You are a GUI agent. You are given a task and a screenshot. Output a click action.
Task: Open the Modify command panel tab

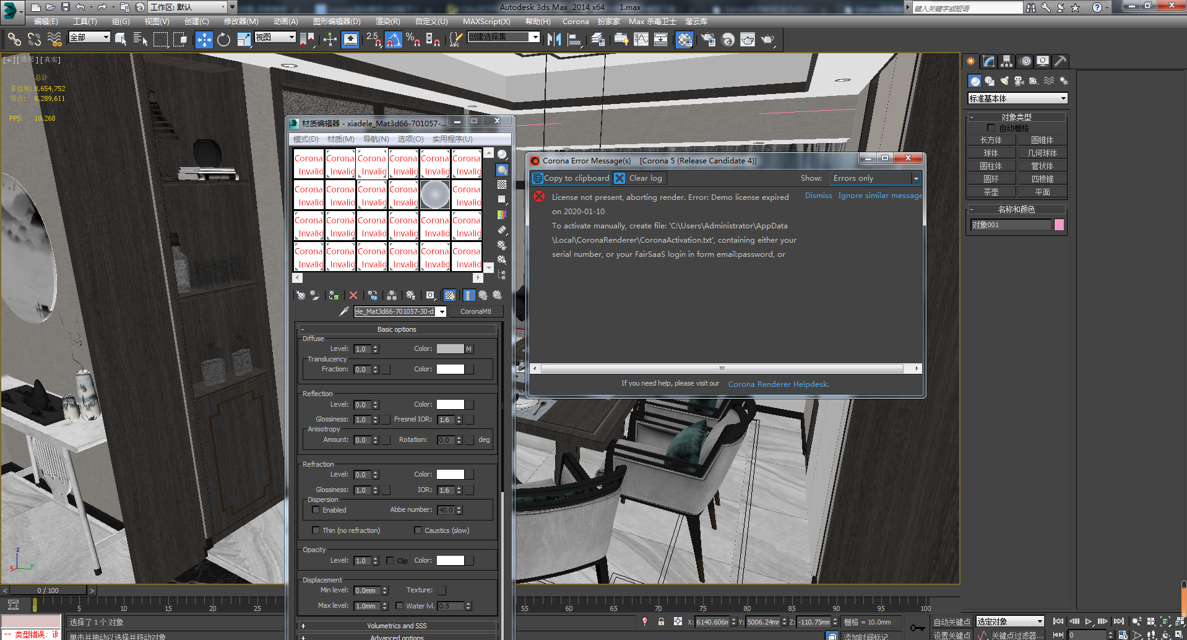(x=989, y=61)
